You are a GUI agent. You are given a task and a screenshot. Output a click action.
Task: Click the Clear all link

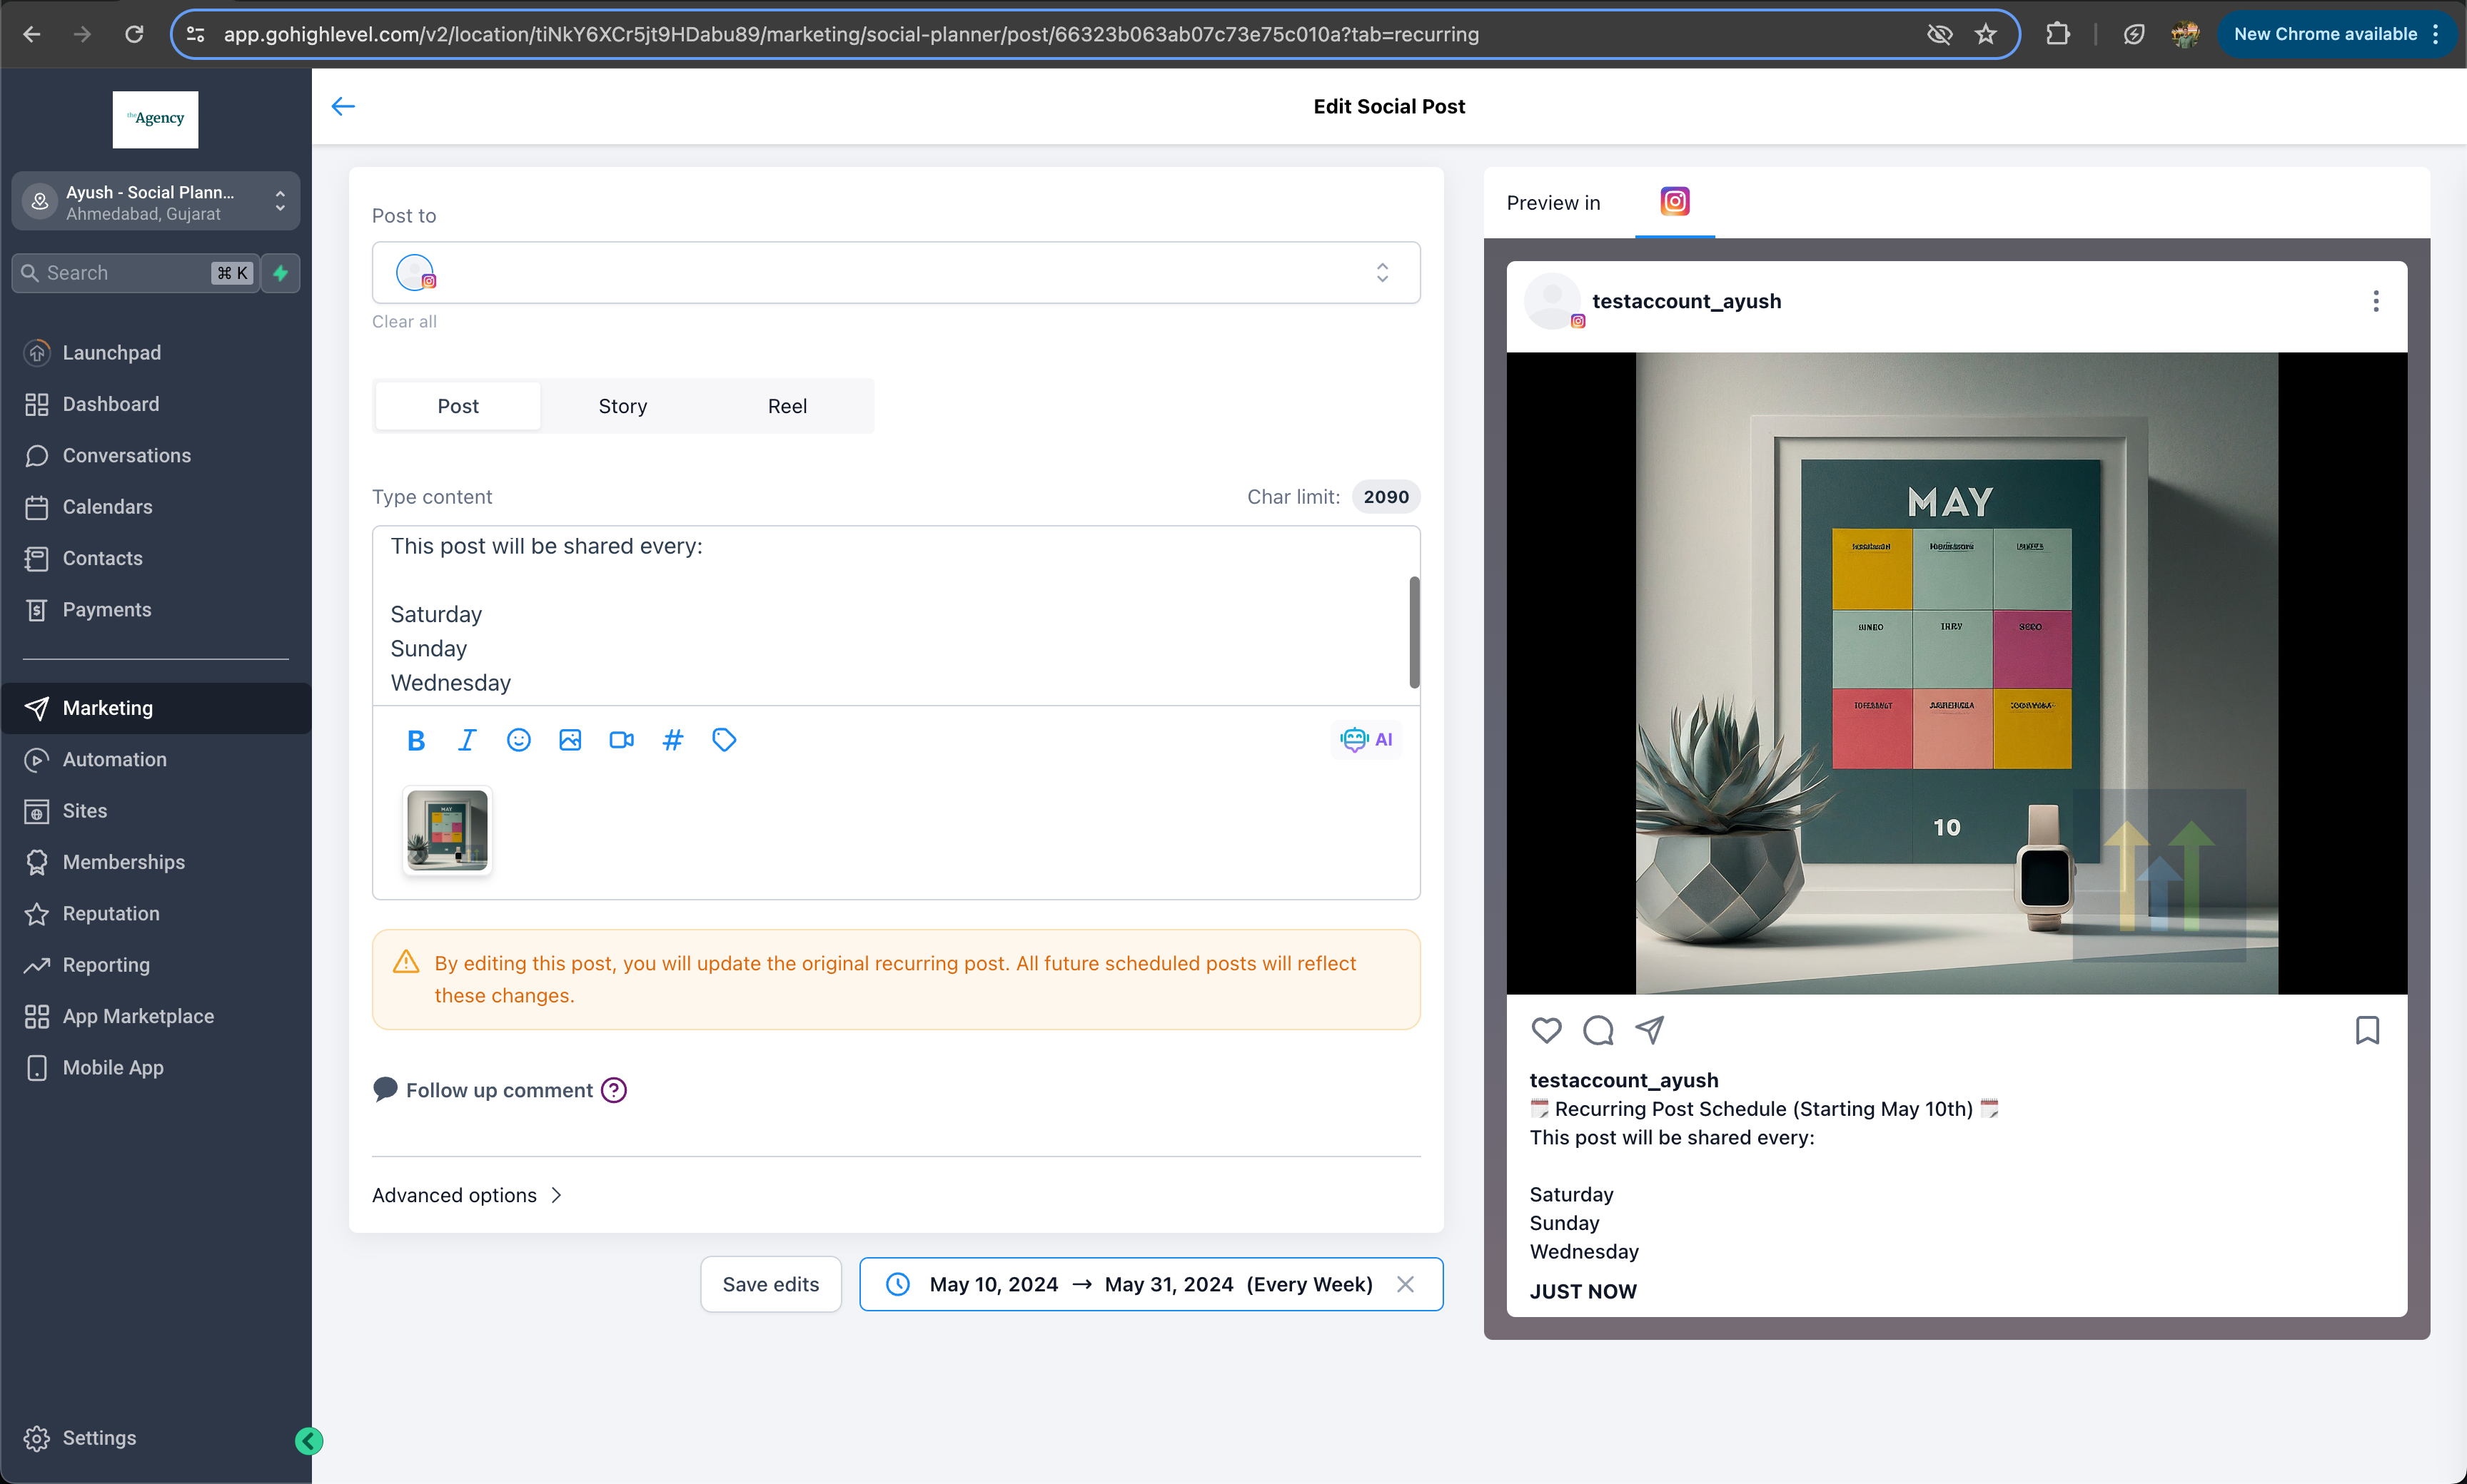point(404,322)
